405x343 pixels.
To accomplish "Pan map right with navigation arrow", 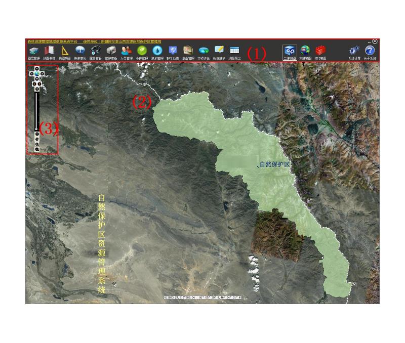I will 43,74.
